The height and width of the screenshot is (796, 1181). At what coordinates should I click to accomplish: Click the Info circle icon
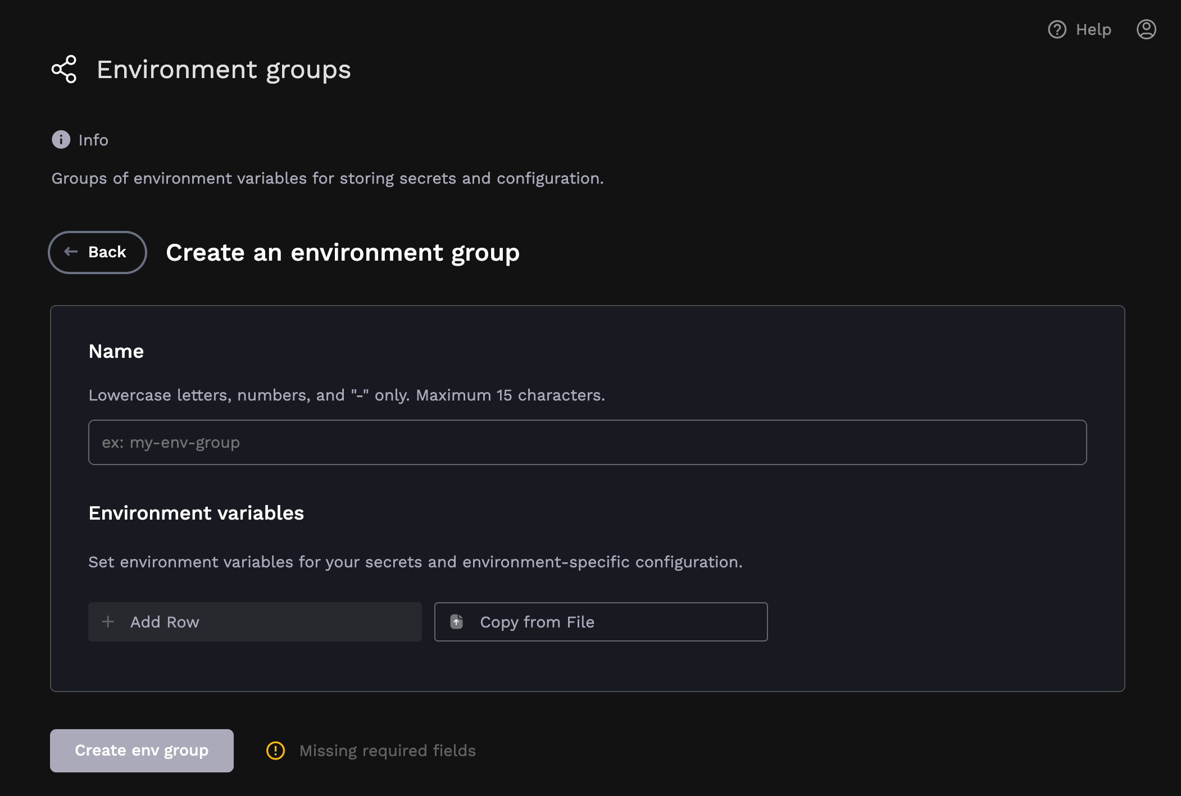coord(61,139)
